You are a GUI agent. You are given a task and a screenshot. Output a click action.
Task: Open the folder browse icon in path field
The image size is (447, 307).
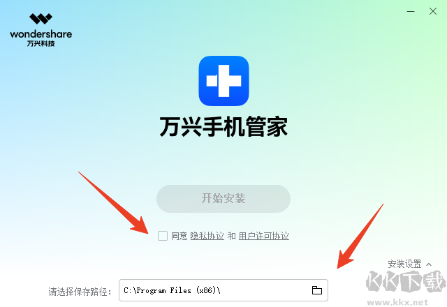point(316,290)
